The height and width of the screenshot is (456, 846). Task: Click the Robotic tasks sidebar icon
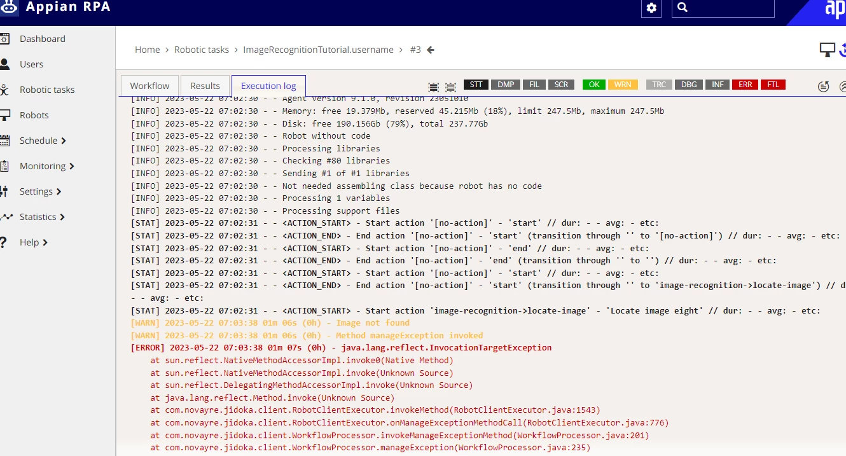[x=4, y=90]
